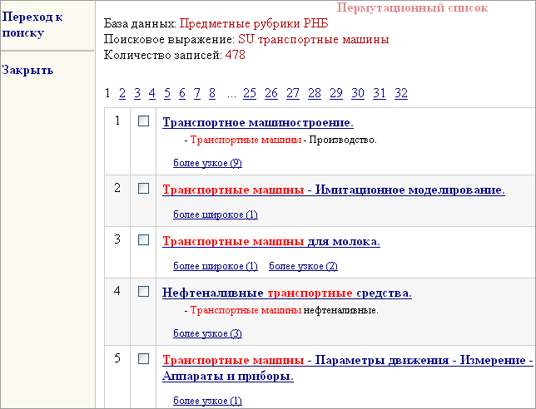Click the Пермутационный список header text
Image resolution: width=536 pixels, height=409 pixels.
412,7
